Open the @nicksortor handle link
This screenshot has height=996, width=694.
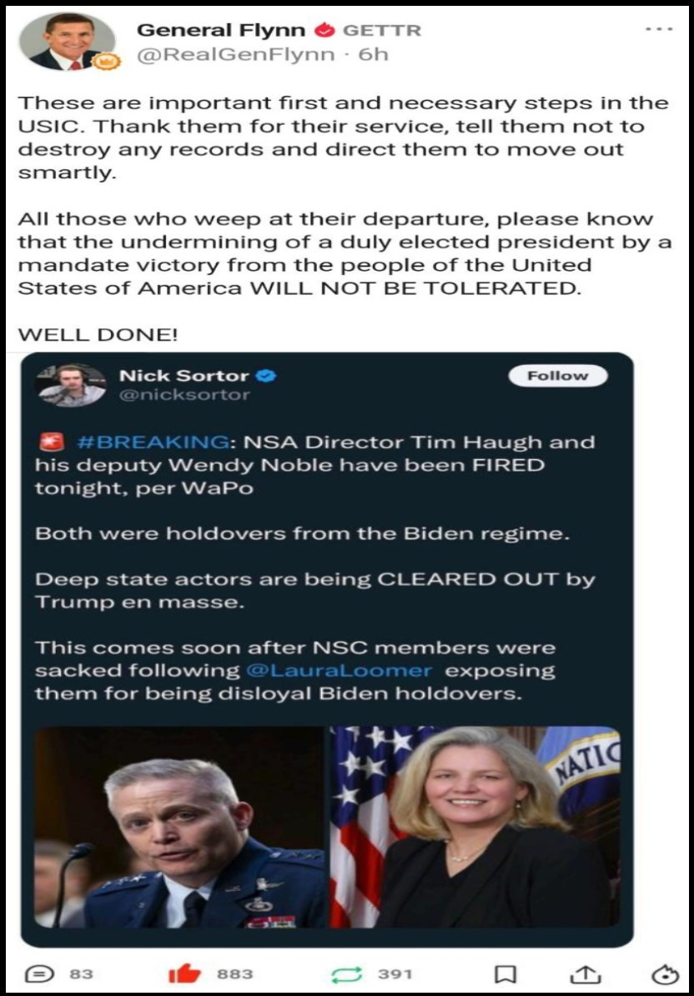[x=184, y=395]
